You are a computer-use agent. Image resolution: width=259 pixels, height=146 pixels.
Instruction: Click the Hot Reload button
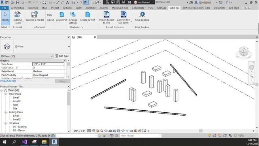pos(142,2)
